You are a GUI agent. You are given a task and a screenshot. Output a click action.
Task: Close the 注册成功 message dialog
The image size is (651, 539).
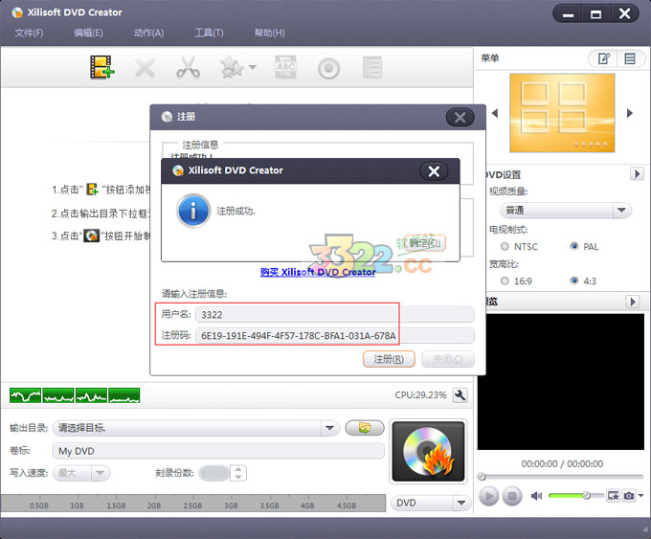(434, 171)
